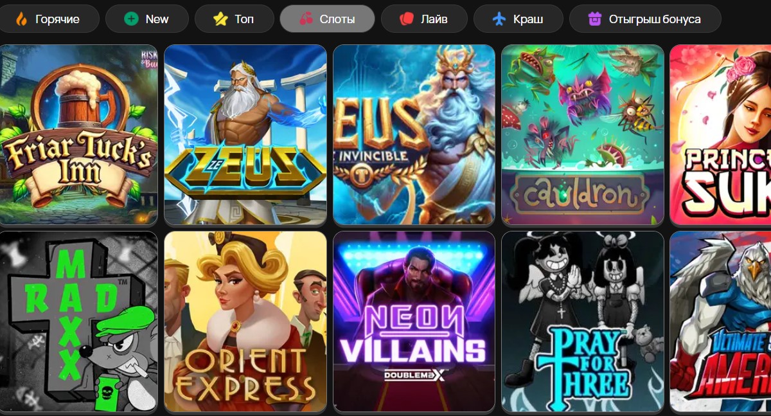
Task: Click the red cards icon on Лайв
Action: (406, 19)
